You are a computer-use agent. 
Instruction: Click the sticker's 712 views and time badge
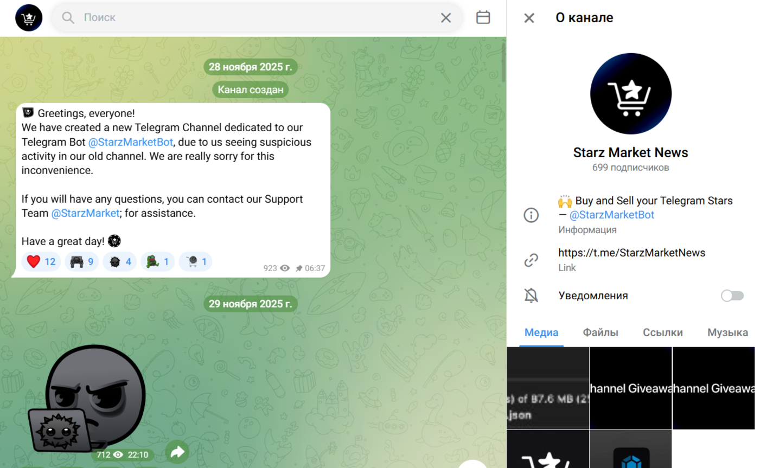tap(122, 454)
